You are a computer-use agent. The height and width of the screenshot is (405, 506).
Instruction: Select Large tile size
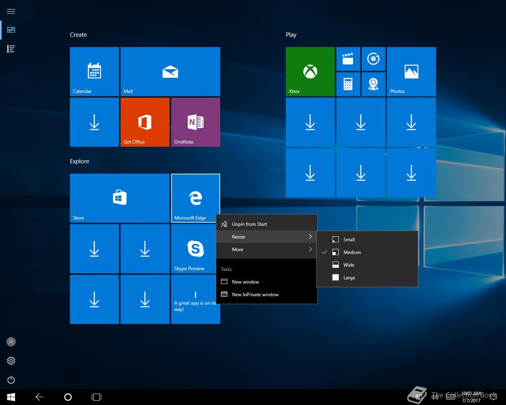tap(367, 278)
